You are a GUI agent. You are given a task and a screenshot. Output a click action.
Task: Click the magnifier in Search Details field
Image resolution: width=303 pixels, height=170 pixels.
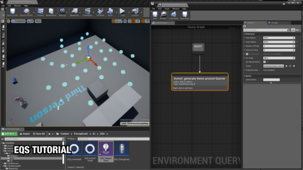pos(288,30)
